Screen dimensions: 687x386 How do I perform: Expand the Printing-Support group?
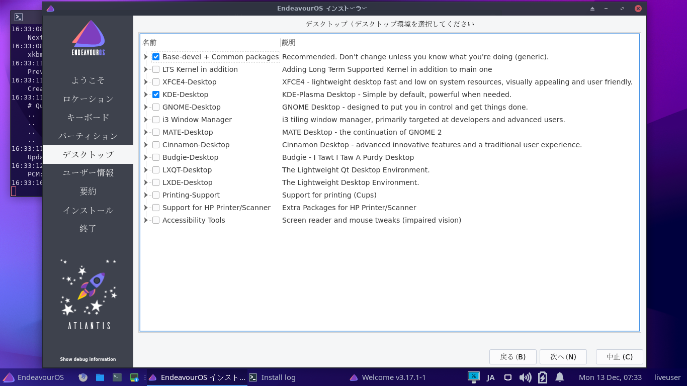(146, 195)
